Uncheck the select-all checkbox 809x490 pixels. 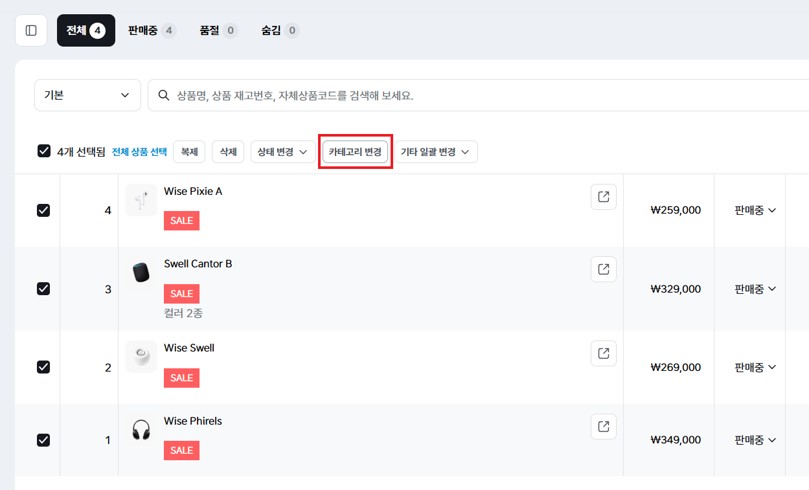click(x=44, y=151)
